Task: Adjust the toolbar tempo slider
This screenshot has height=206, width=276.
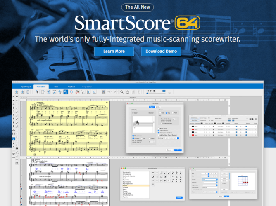Action: tap(164, 91)
